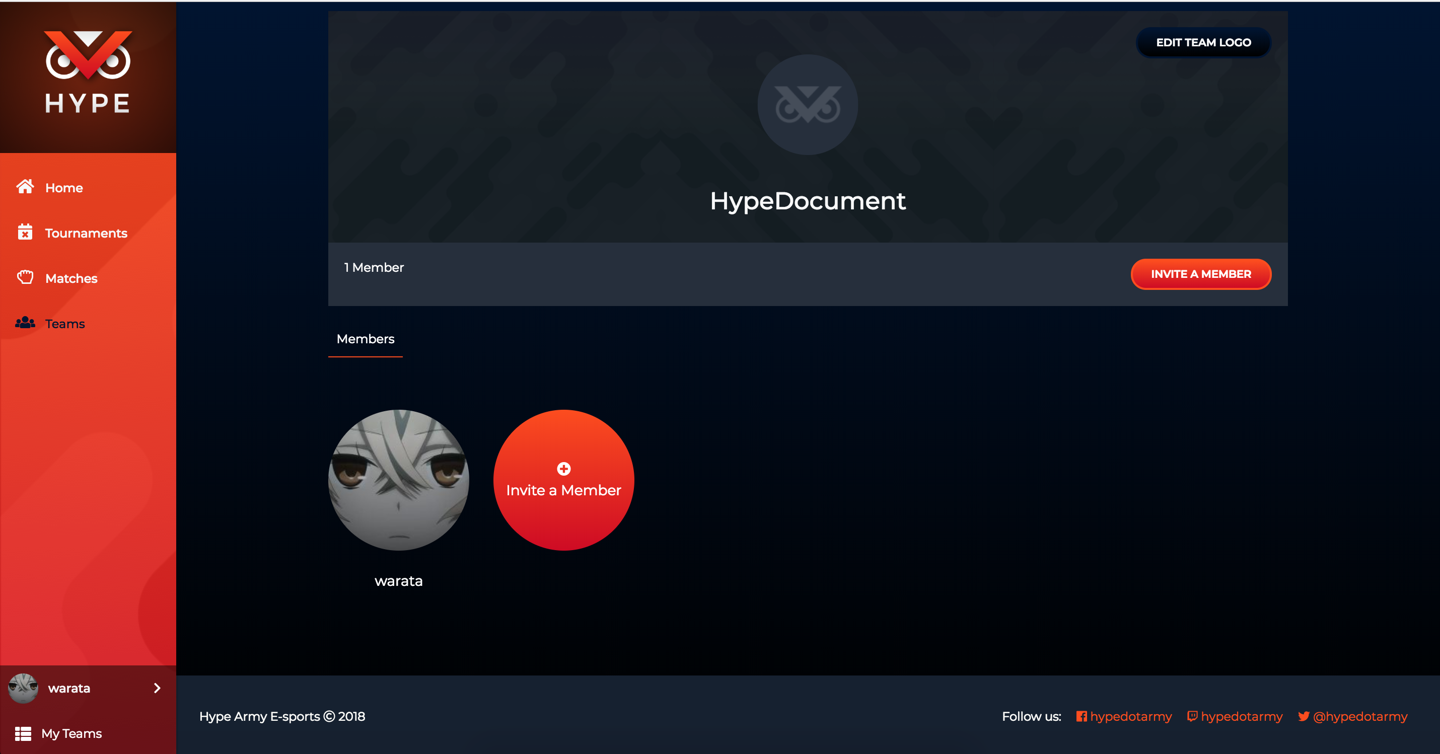Click the Matches fist icon
1440x754 pixels.
pos(25,277)
